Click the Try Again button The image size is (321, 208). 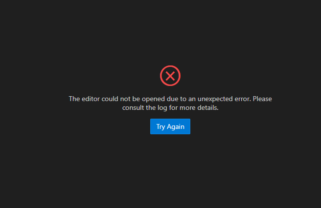[x=170, y=126]
